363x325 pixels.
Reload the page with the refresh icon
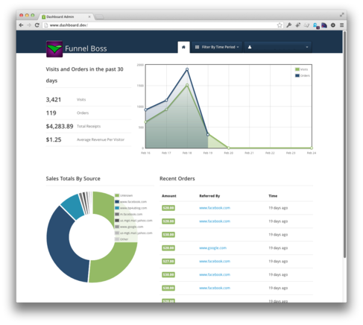[x=37, y=25]
